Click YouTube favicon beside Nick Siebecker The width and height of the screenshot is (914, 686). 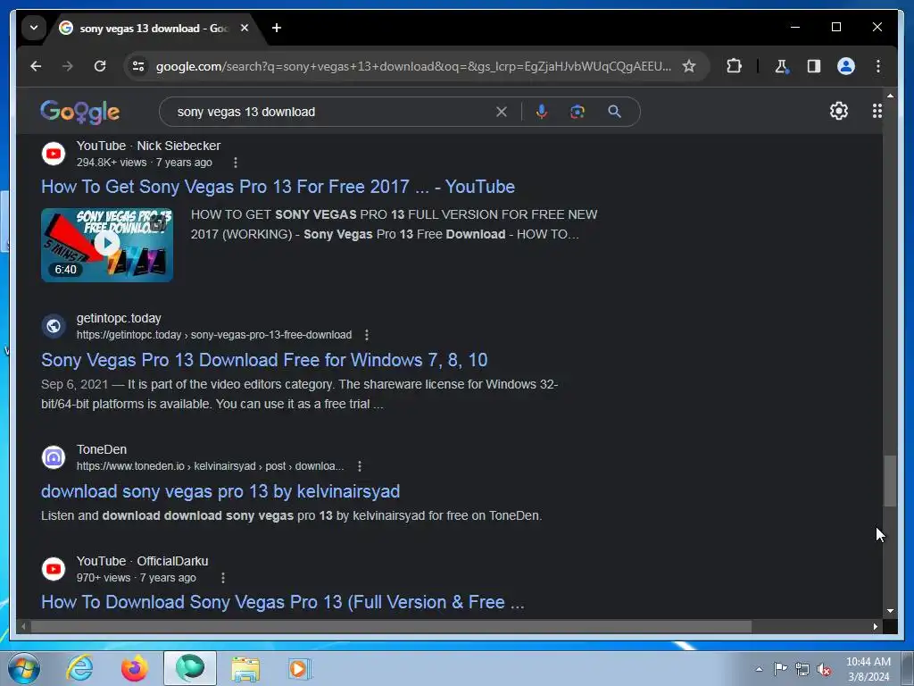pos(54,154)
